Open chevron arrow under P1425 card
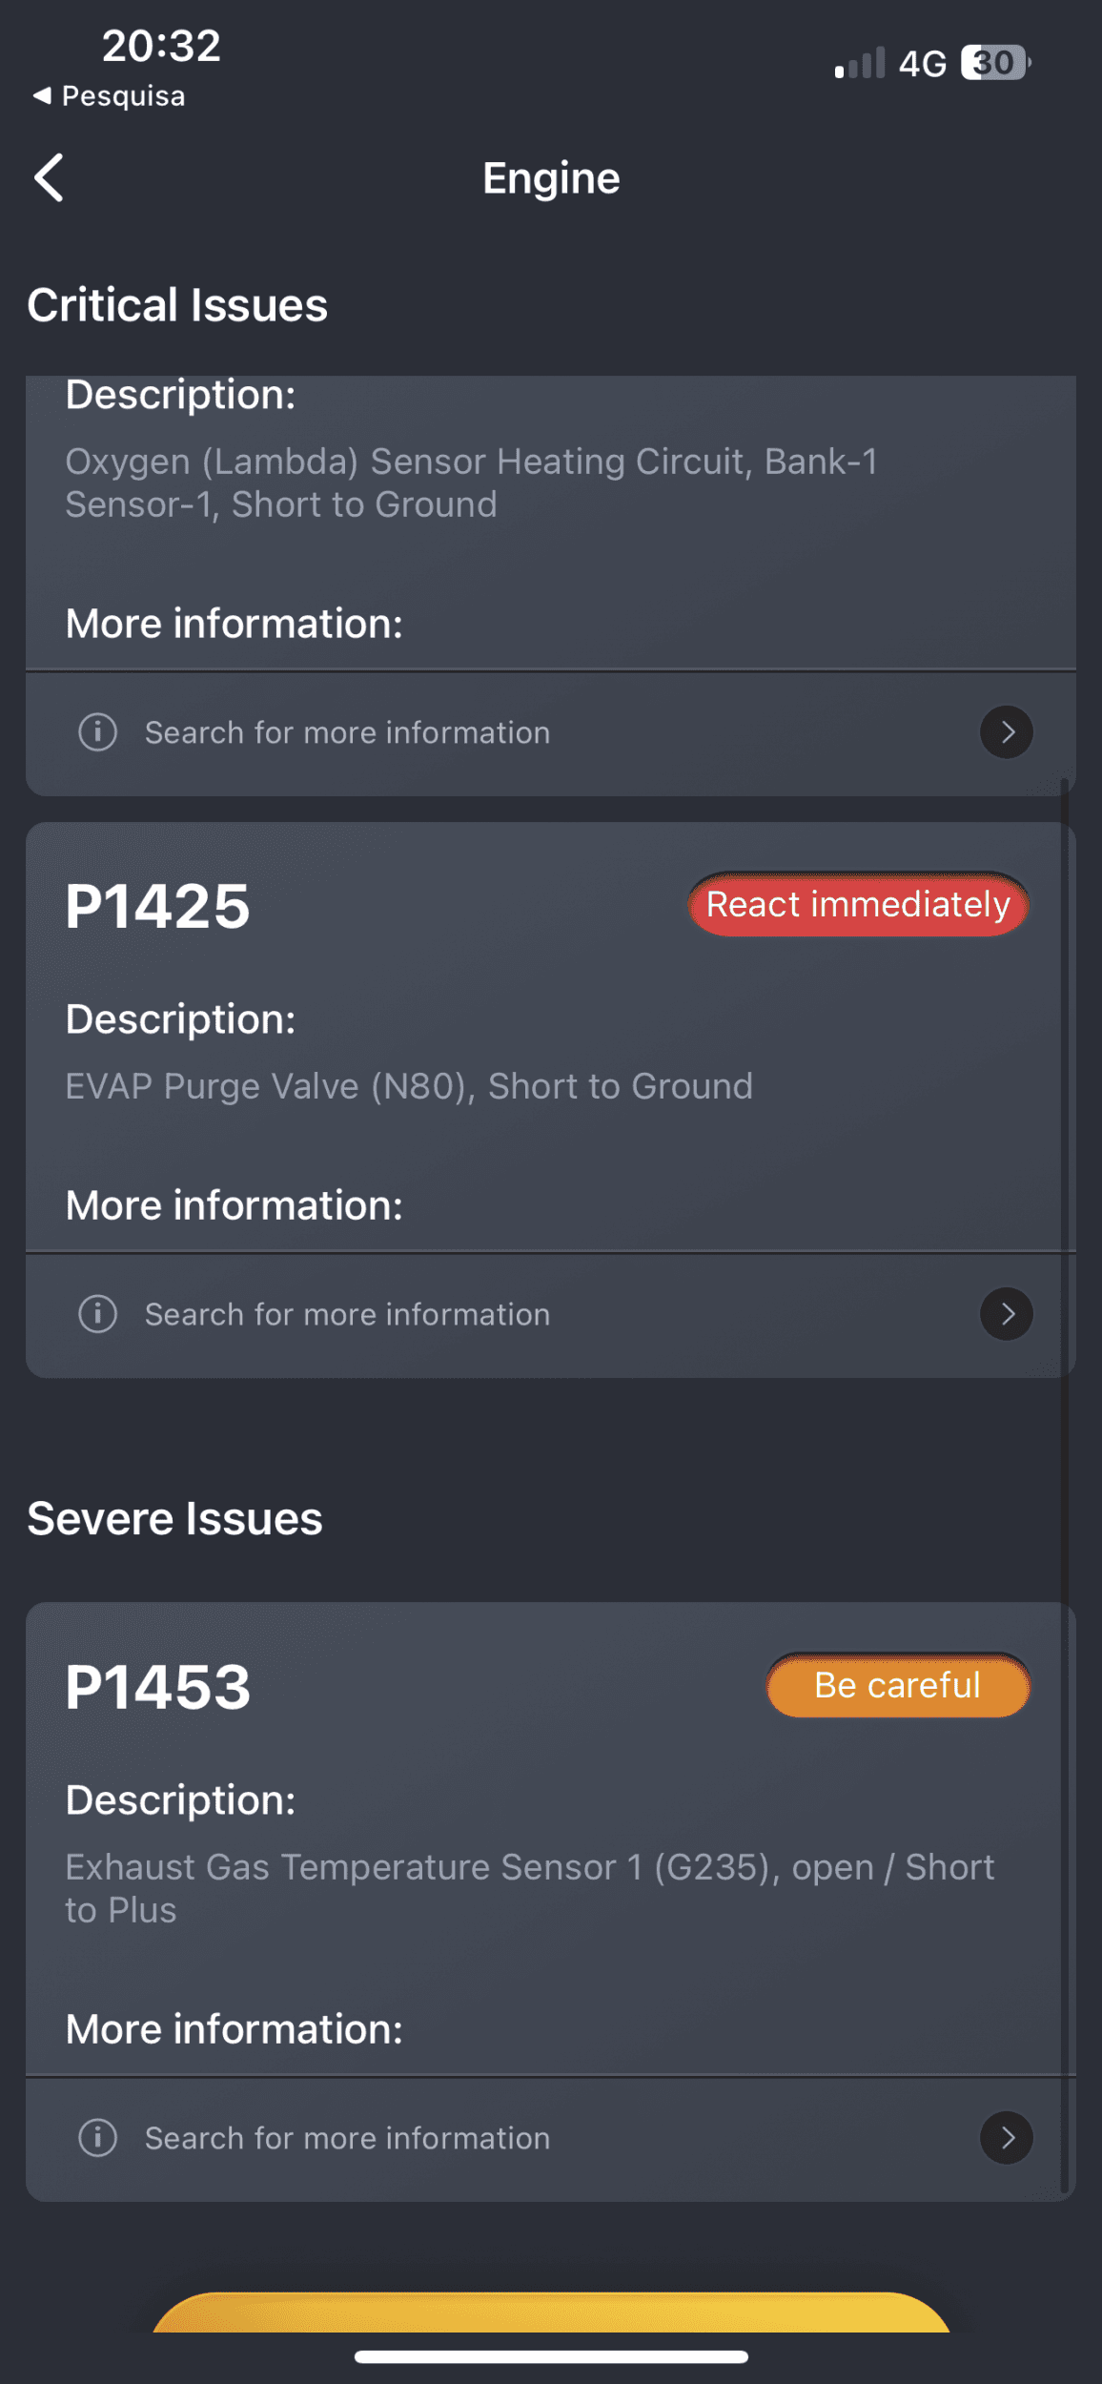The image size is (1102, 2384). click(1007, 1314)
